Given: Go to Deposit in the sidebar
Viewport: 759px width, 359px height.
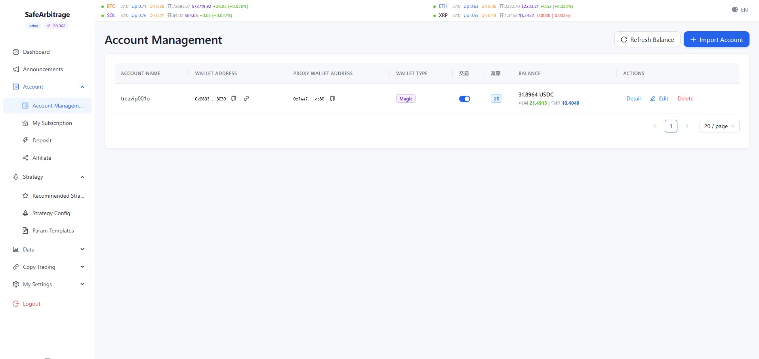Looking at the screenshot, I should [42, 140].
